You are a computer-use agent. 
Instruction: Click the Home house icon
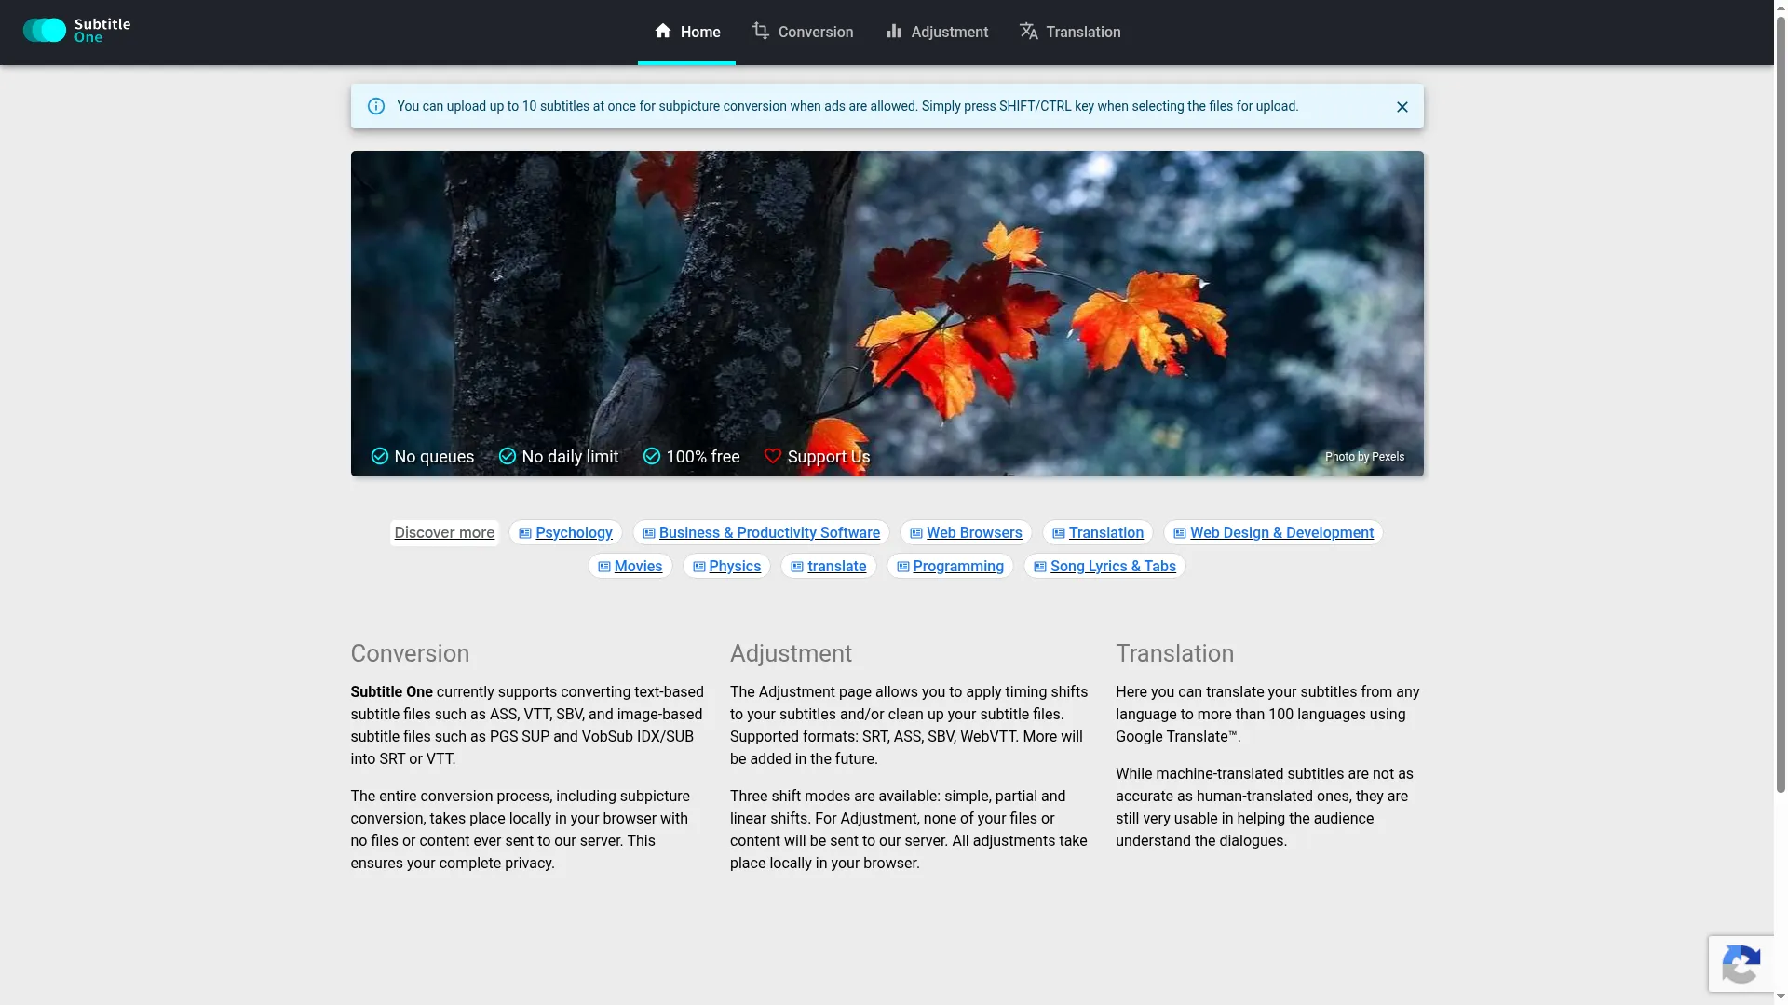click(x=663, y=32)
